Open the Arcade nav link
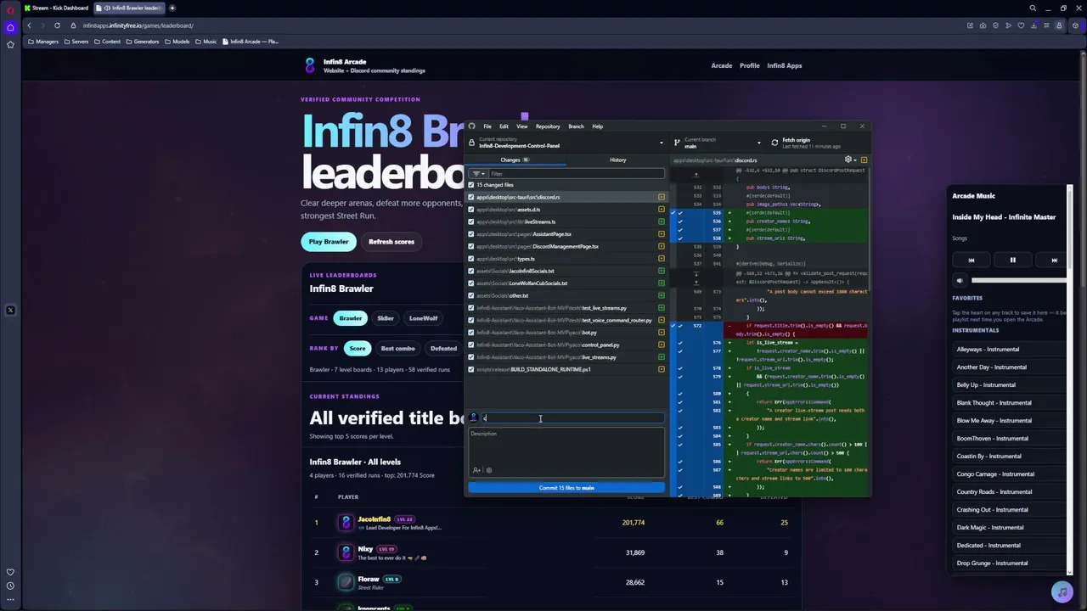The image size is (1087, 611). [x=722, y=65]
